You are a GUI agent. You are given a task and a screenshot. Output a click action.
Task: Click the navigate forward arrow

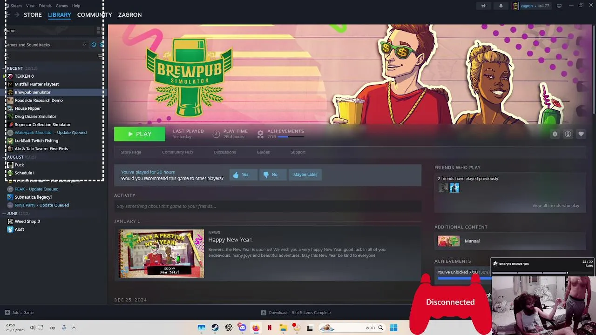(17, 15)
